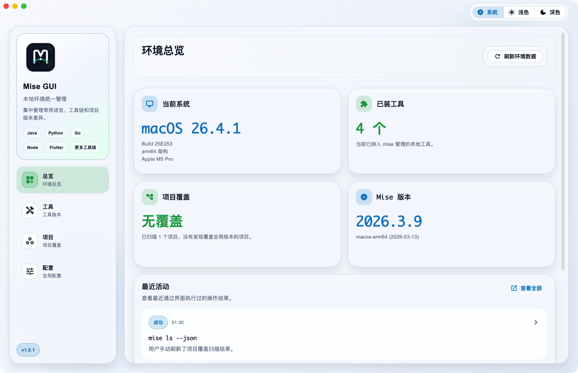578x373 pixels.
Task: Click the Node tag chip
Action: [33, 147]
